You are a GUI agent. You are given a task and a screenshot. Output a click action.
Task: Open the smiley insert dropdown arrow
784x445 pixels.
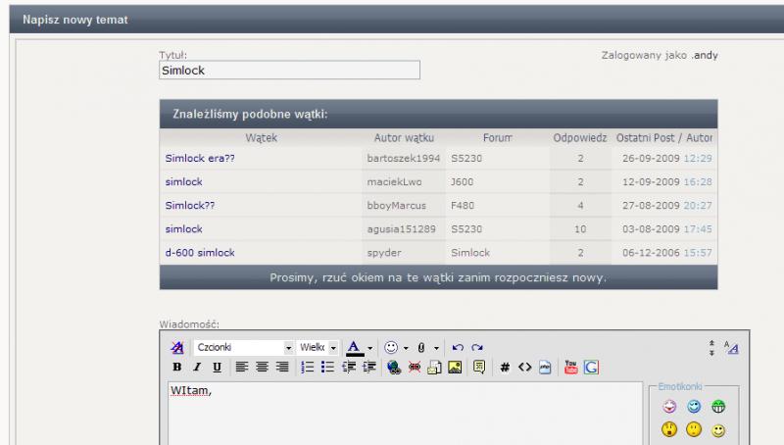pyautogui.click(x=406, y=348)
